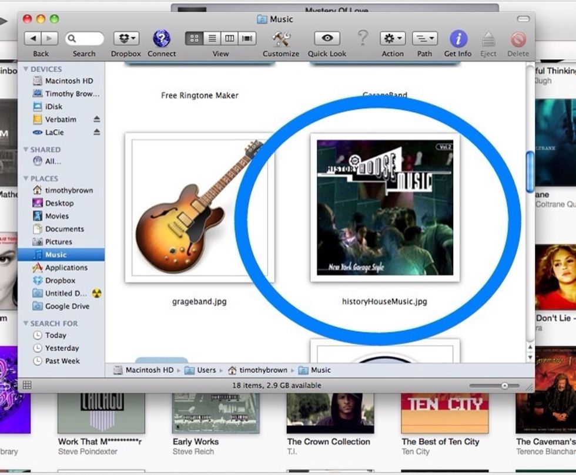Viewport: 576px width, 475px height.
Task: Click the Get Info toolbar icon
Action: 457,38
